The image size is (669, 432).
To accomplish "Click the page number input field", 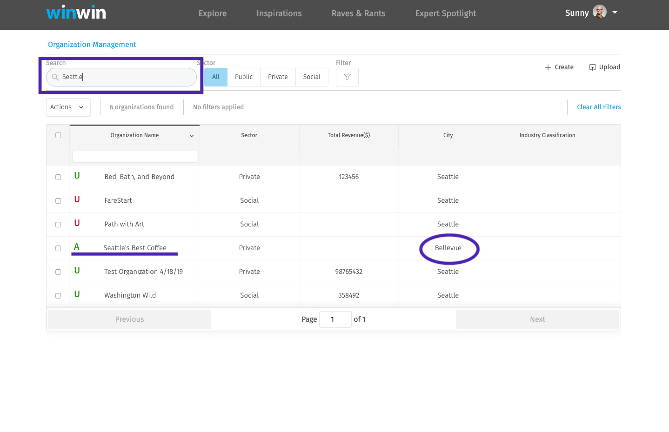I will [x=335, y=319].
